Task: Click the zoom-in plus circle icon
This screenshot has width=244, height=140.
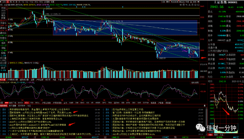Action: point(195,5)
